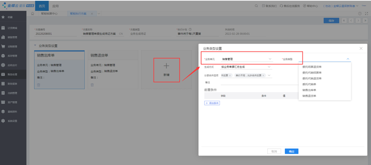Open 售后在线服务 headset link
Image resolution: width=371 pixels, height=165 pixels.
pyautogui.click(x=290, y=6)
